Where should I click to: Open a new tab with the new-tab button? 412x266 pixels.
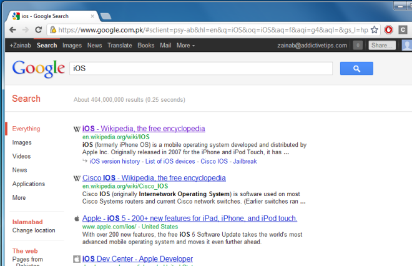coord(106,16)
